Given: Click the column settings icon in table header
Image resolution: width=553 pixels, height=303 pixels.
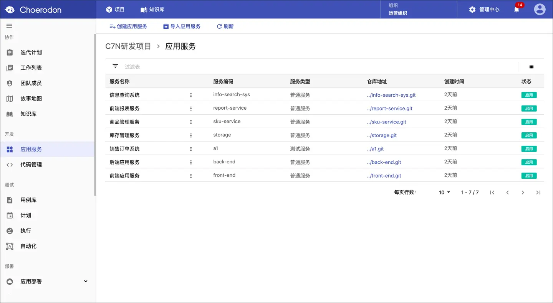Looking at the screenshot, I should [531, 67].
